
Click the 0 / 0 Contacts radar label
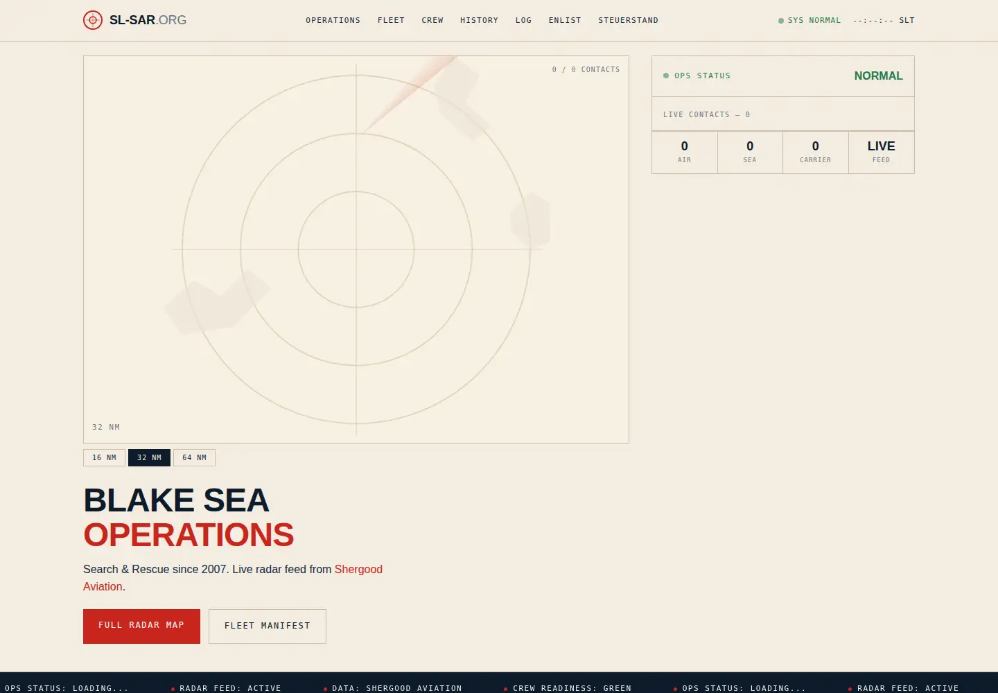point(586,69)
